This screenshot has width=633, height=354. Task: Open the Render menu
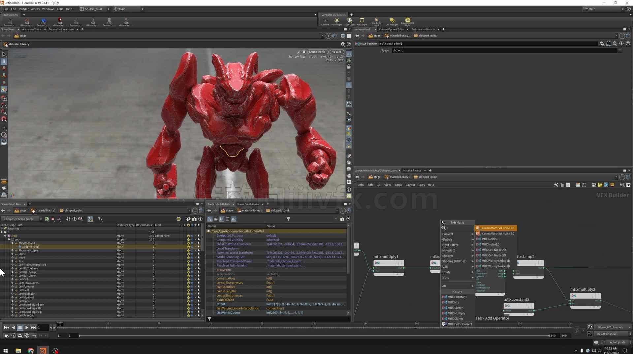[x=23, y=9]
